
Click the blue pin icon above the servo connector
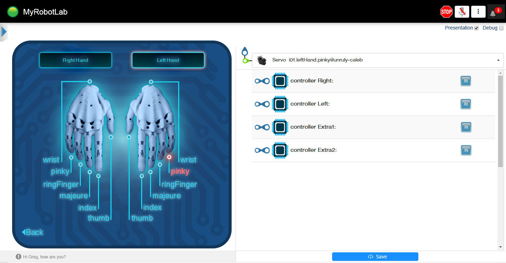point(244,52)
